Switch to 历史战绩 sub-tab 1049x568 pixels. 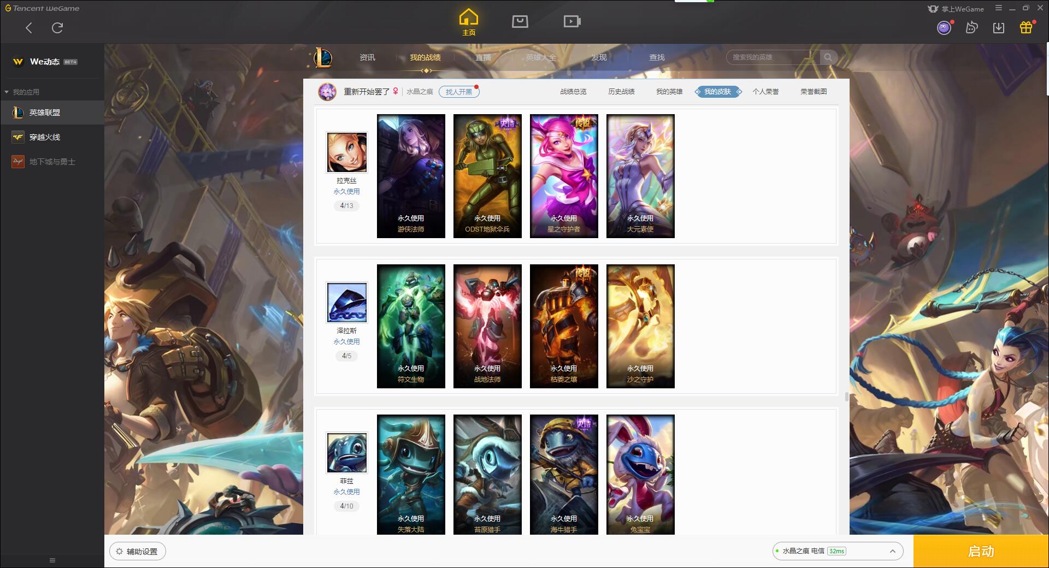tap(621, 92)
